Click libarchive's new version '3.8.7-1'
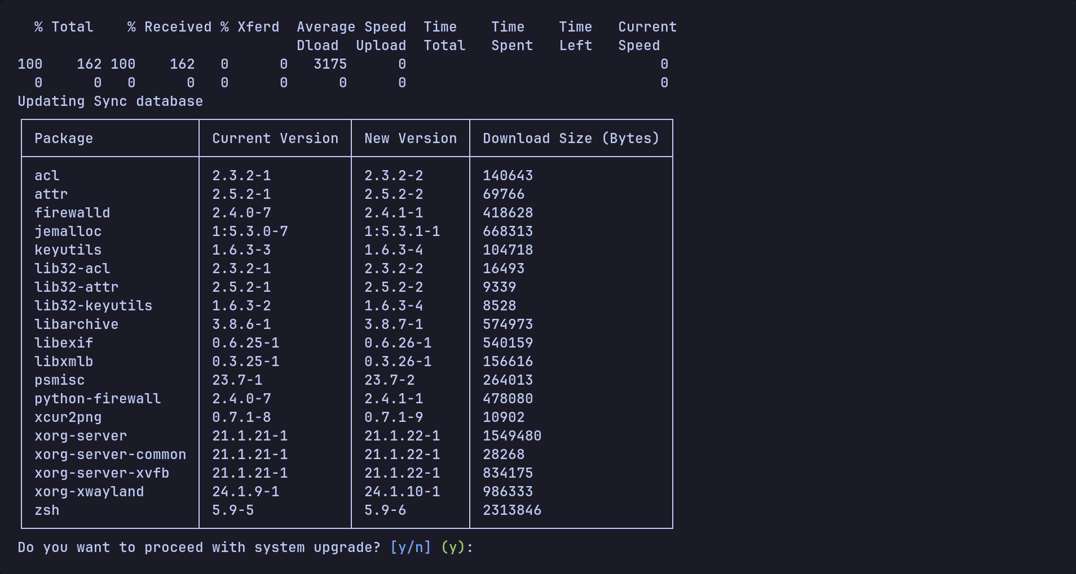This screenshot has height=574, width=1076. (394, 324)
